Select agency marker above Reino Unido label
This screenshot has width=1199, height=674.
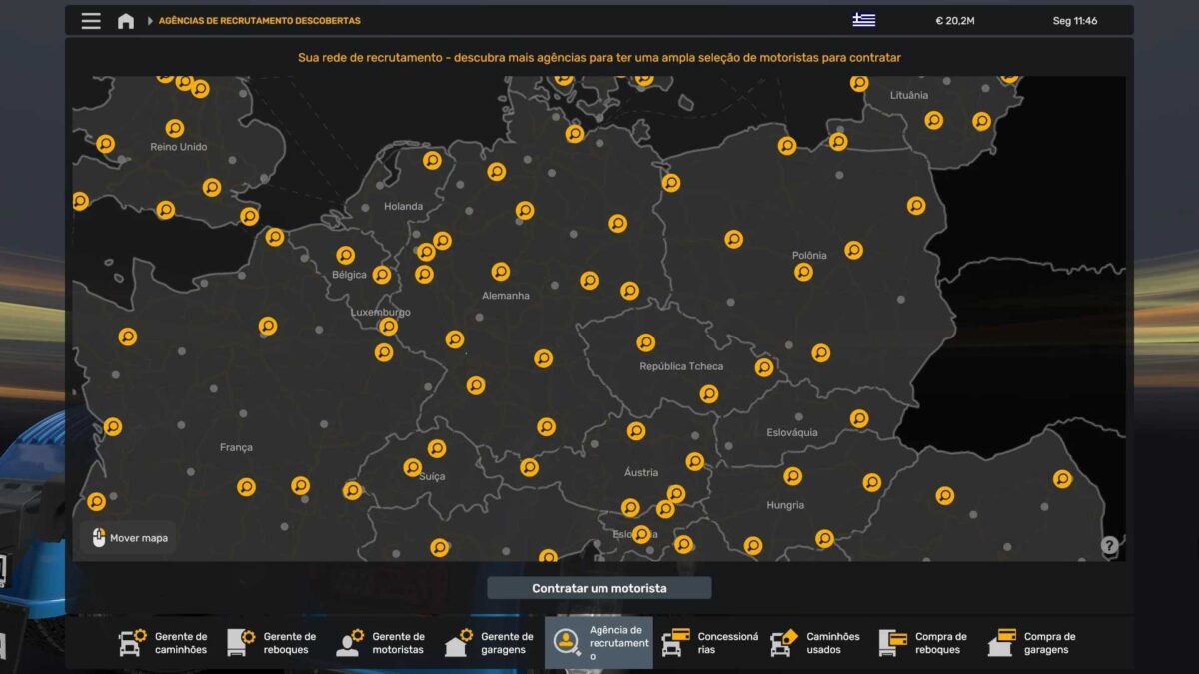coord(175,128)
